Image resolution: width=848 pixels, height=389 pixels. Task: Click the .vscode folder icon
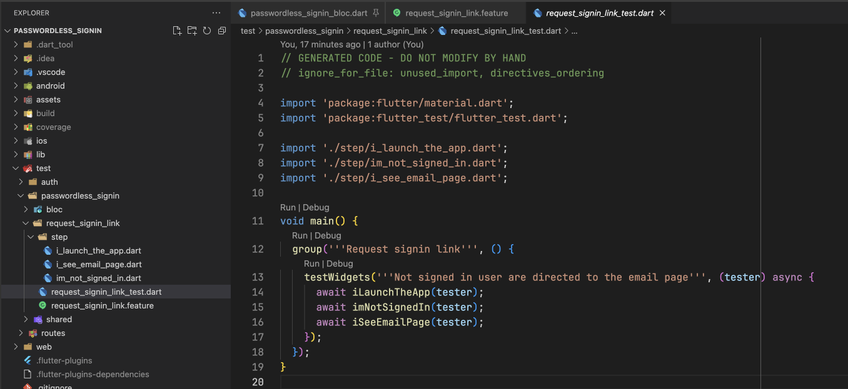[x=28, y=72]
